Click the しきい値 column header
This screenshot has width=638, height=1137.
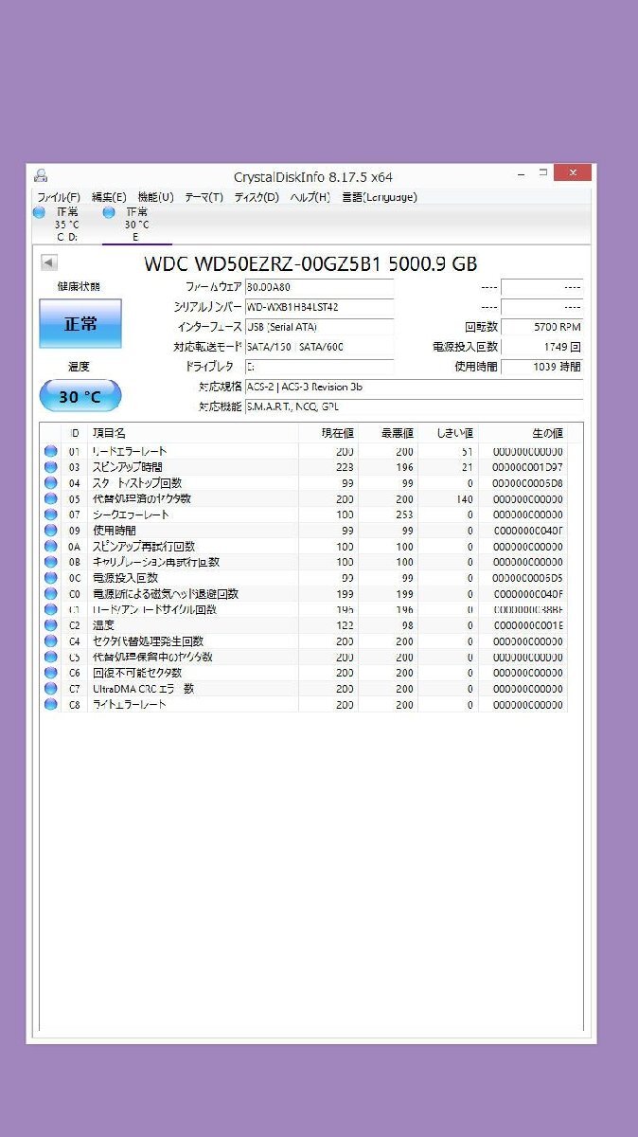(x=448, y=433)
